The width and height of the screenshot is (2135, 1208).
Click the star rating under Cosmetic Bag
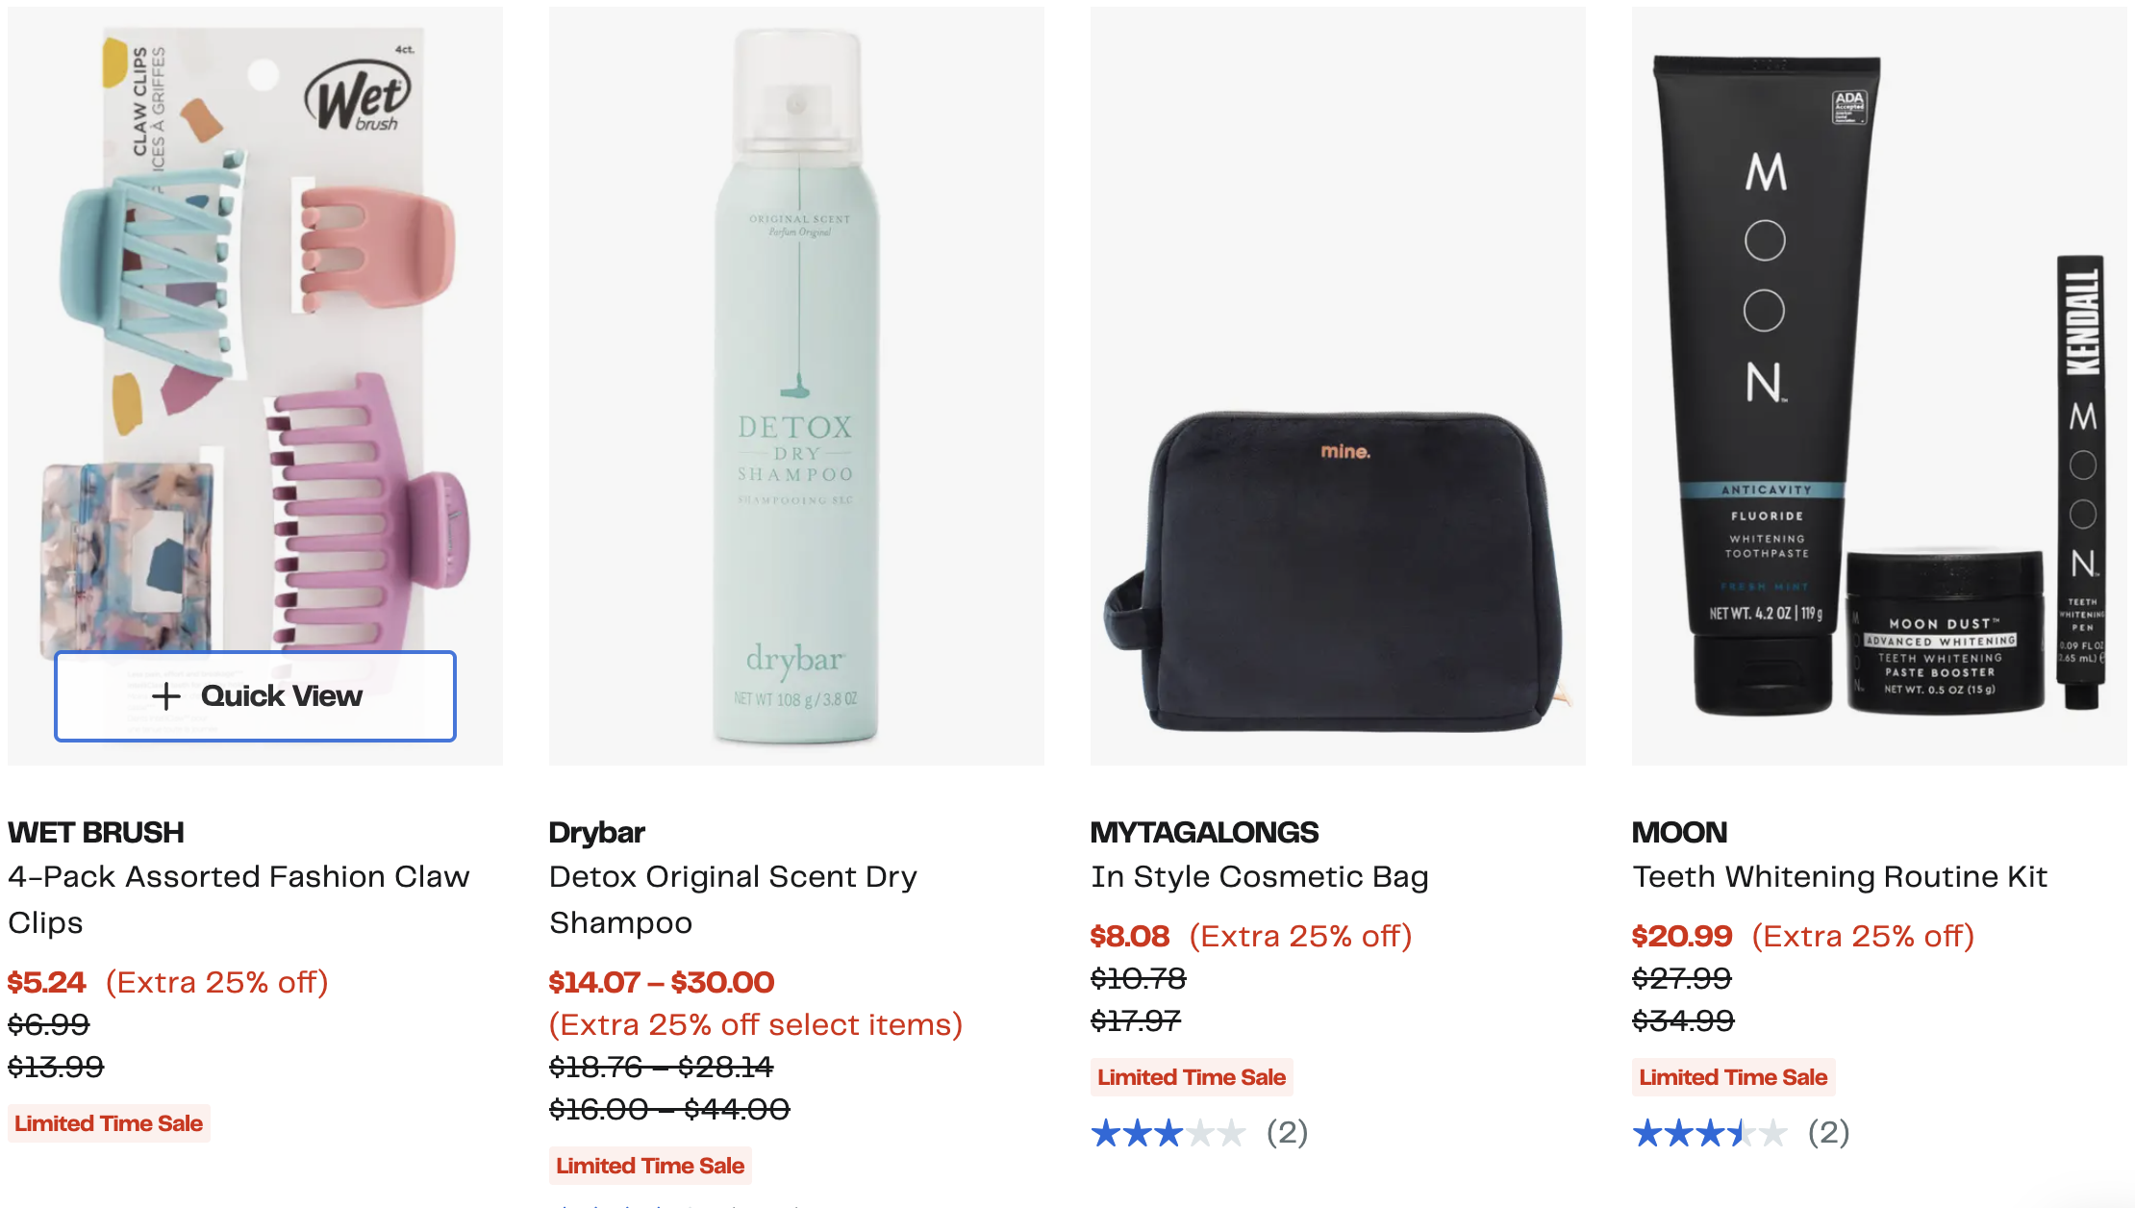pyautogui.click(x=1168, y=1133)
